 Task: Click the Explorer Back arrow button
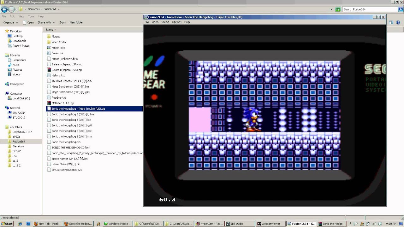[x=4, y=9]
